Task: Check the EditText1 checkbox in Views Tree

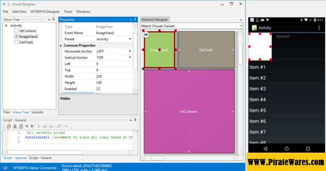Action: [16, 42]
